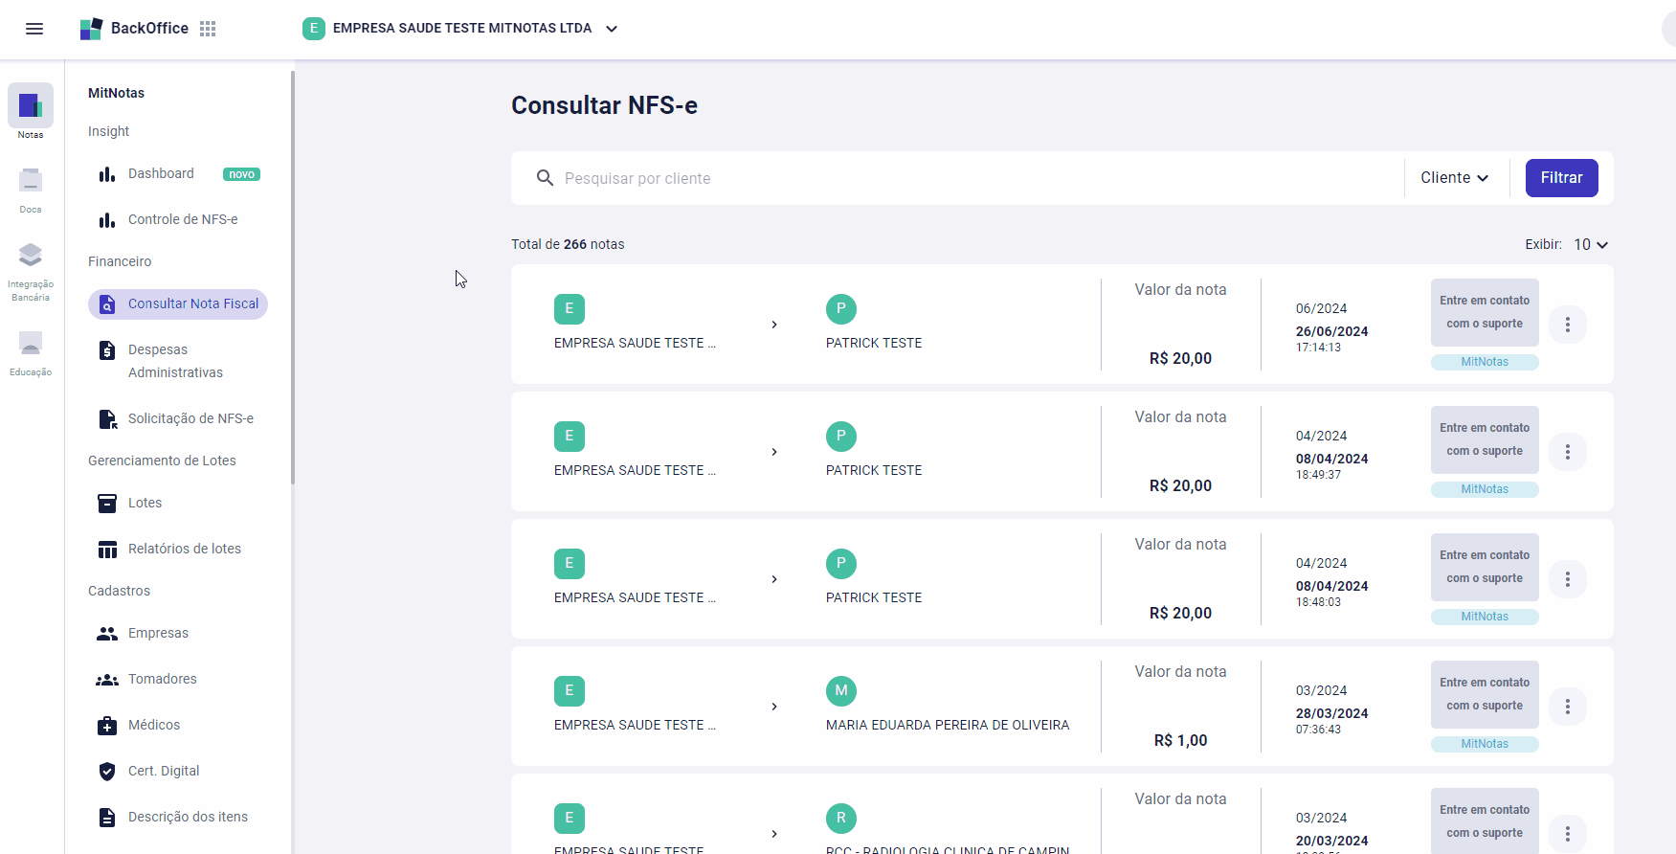Click support contact button on 26/06/2024 note
The image size is (1676, 854).
[1485, 312]
